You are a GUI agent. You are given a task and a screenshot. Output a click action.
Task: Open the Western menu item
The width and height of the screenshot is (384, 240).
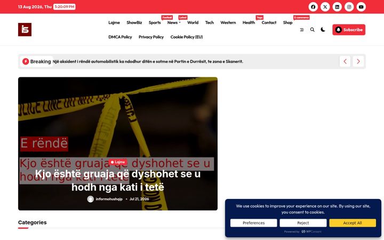tap(228, 22)
